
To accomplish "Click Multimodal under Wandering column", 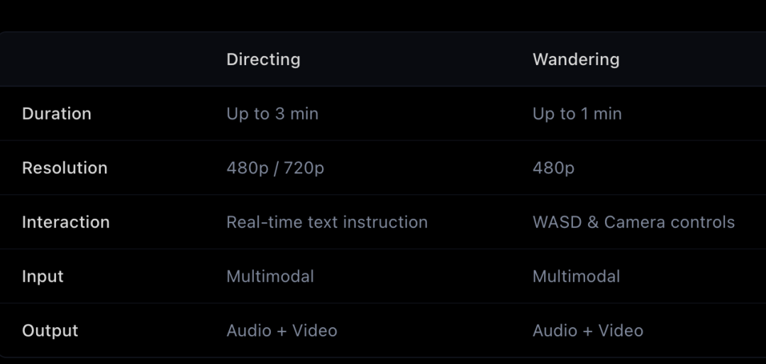I will coord(576,276).
